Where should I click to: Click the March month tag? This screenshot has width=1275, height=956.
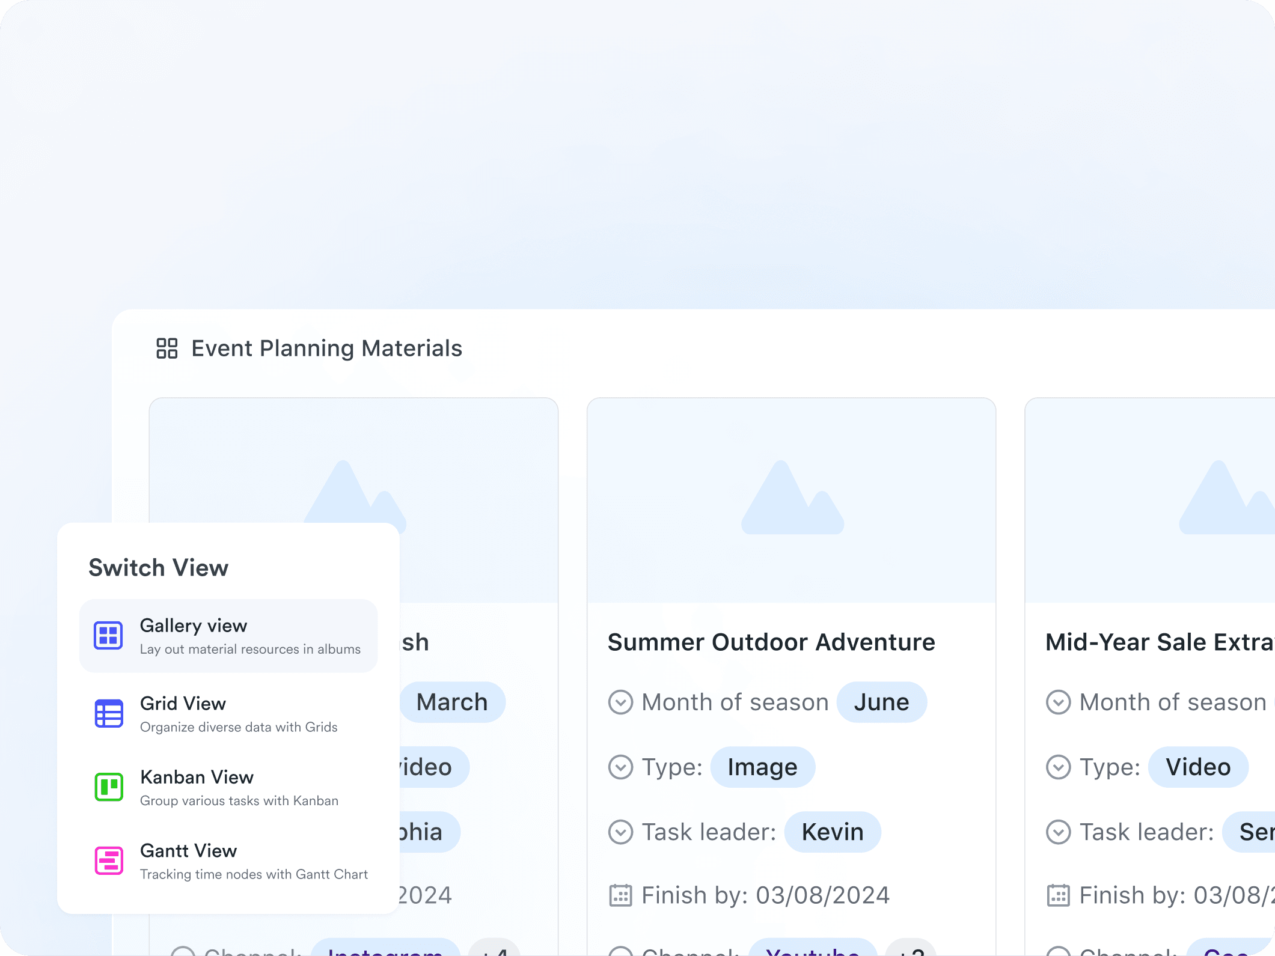[452, 702]
